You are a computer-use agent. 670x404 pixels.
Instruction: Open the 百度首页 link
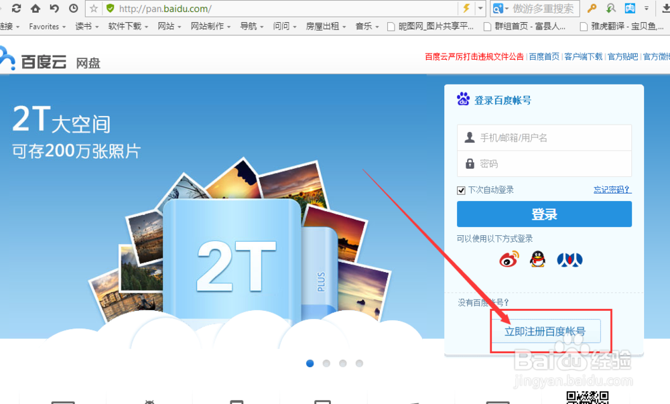coord(544,57)
